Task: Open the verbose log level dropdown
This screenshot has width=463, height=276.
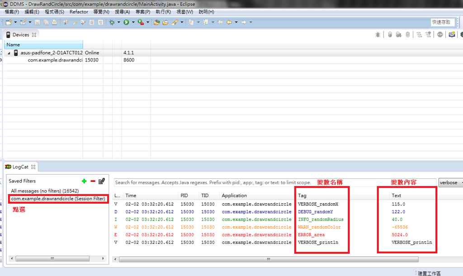Action: point(451,183)
